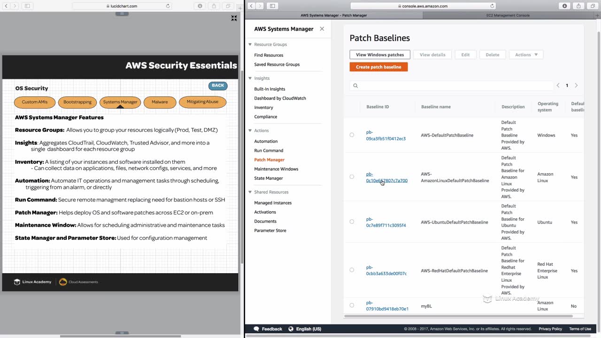Viewport: 601px width, 338px height.
Task: Click the Cloud Assessments logo on the slide
Action: (78, 282)
